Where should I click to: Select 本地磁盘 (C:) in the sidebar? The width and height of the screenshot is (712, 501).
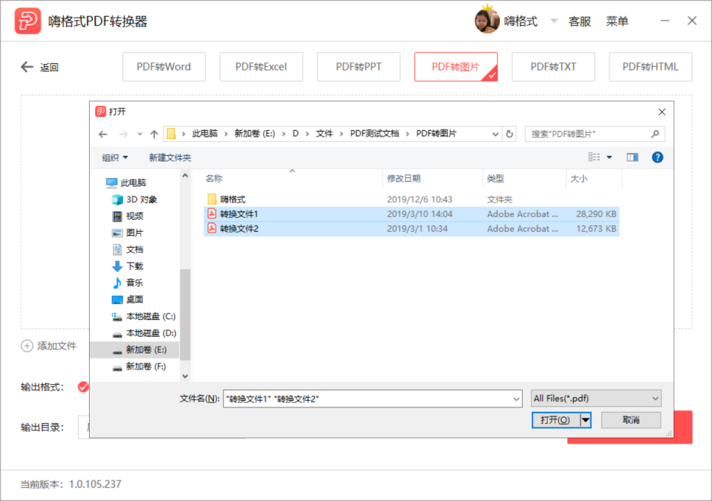coord(150,317)
